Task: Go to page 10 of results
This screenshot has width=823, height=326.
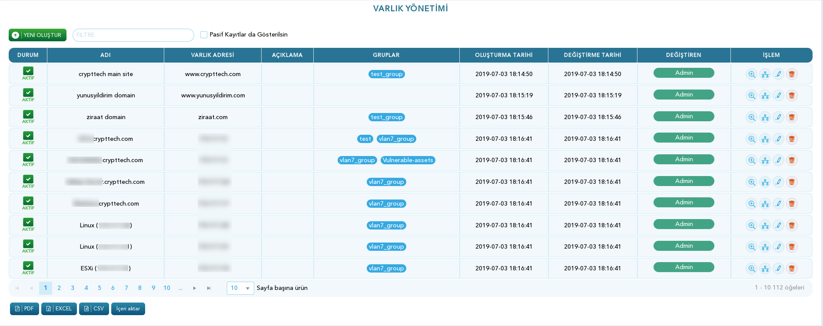Action: pos(167,288)
